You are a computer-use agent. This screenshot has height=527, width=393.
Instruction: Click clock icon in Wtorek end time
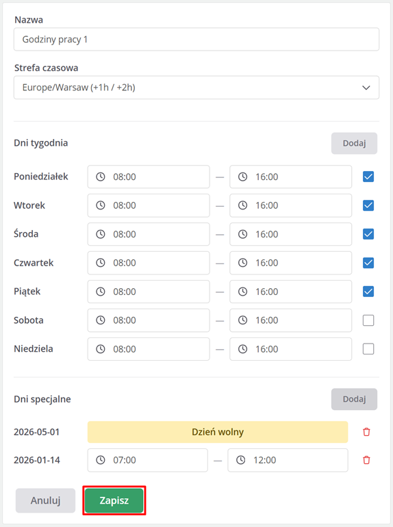pyautogui.click(x=243, y=205)
